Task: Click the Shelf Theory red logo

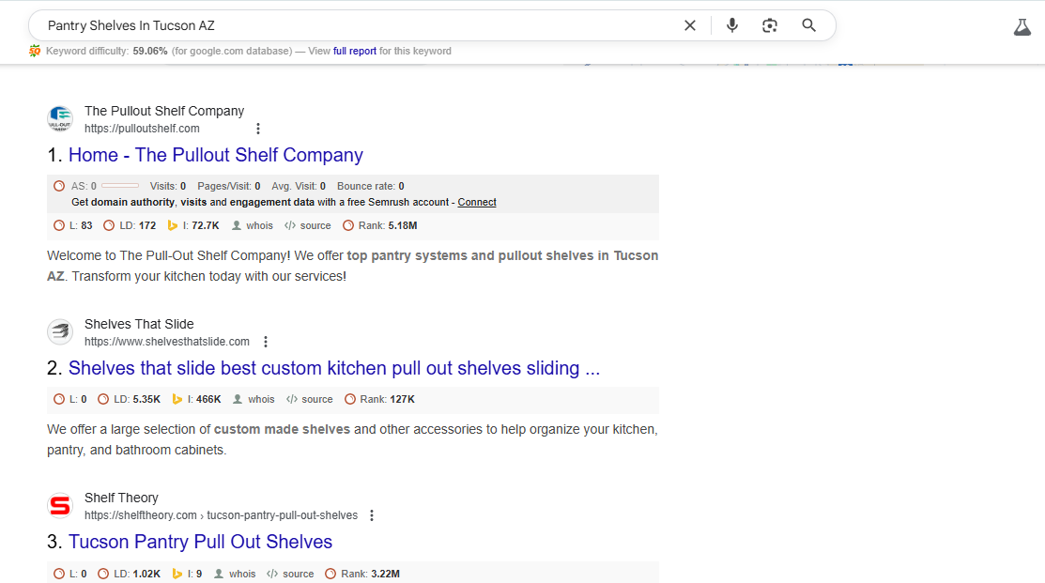Action: coord(59,506)
